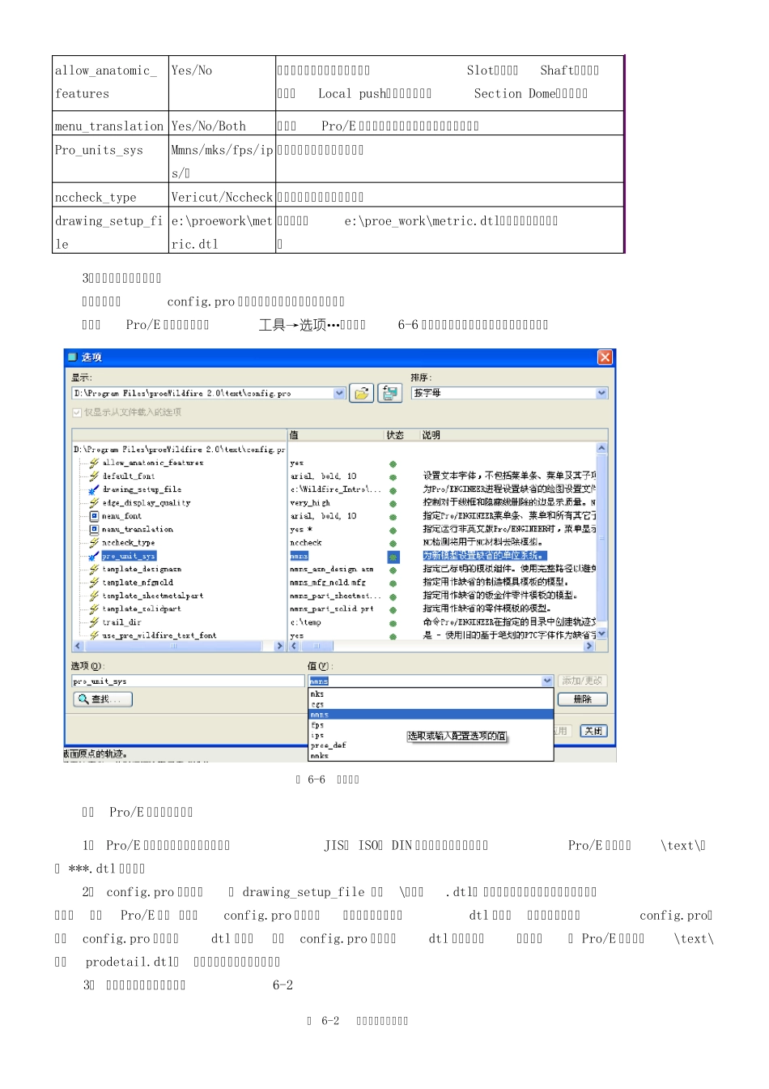The image size is (769, 1089).
Task: Click the screen icon beside menu_translation
Action: click(94, 529)
